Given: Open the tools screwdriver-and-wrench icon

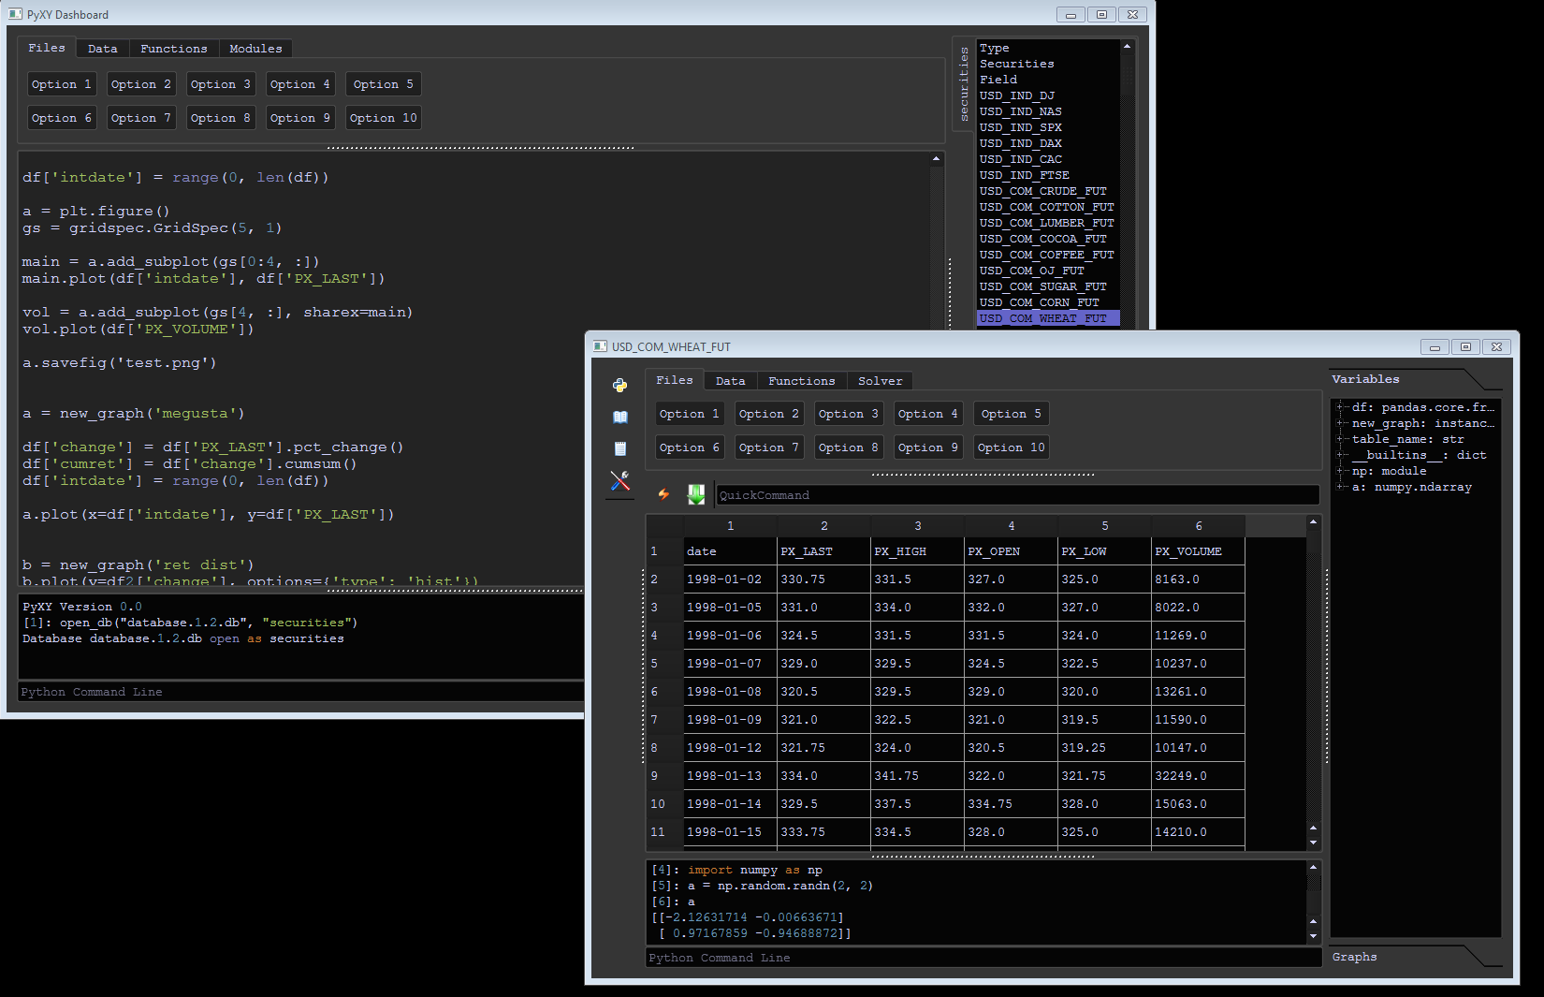Looking at the screenshot, I should (619, 481).
